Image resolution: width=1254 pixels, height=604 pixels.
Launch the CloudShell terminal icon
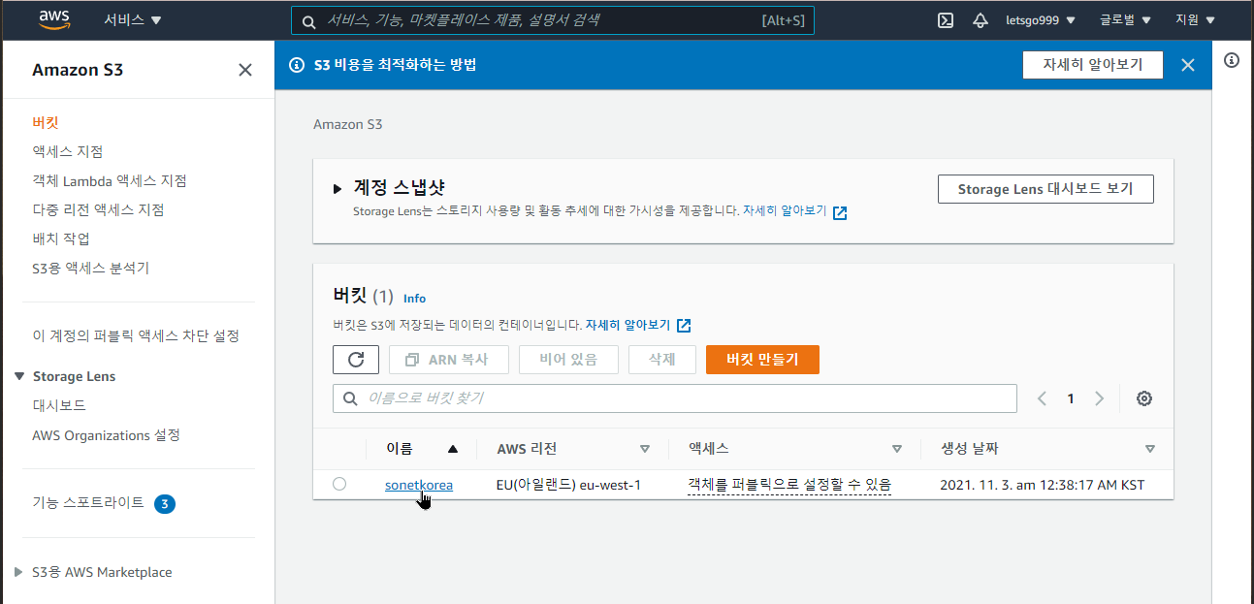(946, 19)
